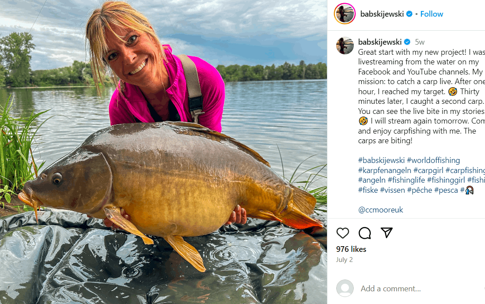
Task: Share the post with the paper plane icon
Action: [x=387, y=233]
